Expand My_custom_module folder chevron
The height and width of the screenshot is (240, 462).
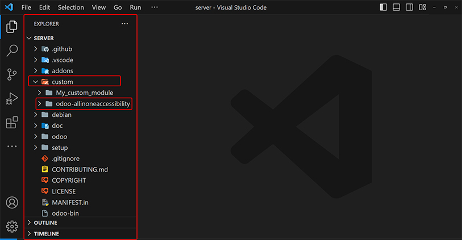[39, 92]
